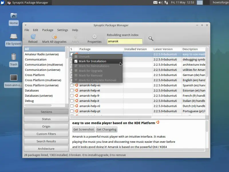
Task: Click the Ubuntu logo after the description heading
Action: coord(158,122)
